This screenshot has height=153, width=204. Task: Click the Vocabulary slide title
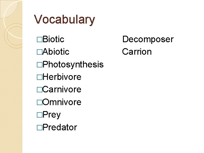click(x=64, y=20)
